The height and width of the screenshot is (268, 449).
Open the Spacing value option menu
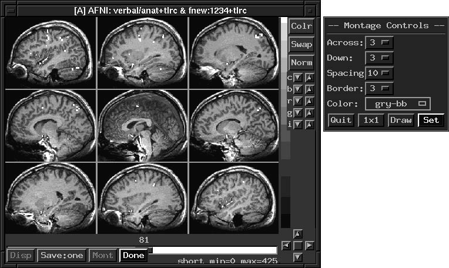pos(379,73)
